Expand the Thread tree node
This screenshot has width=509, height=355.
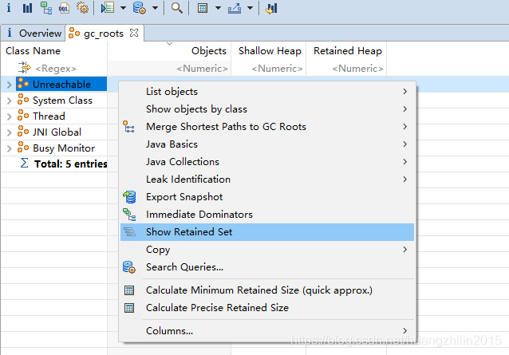tap(9, 116)
